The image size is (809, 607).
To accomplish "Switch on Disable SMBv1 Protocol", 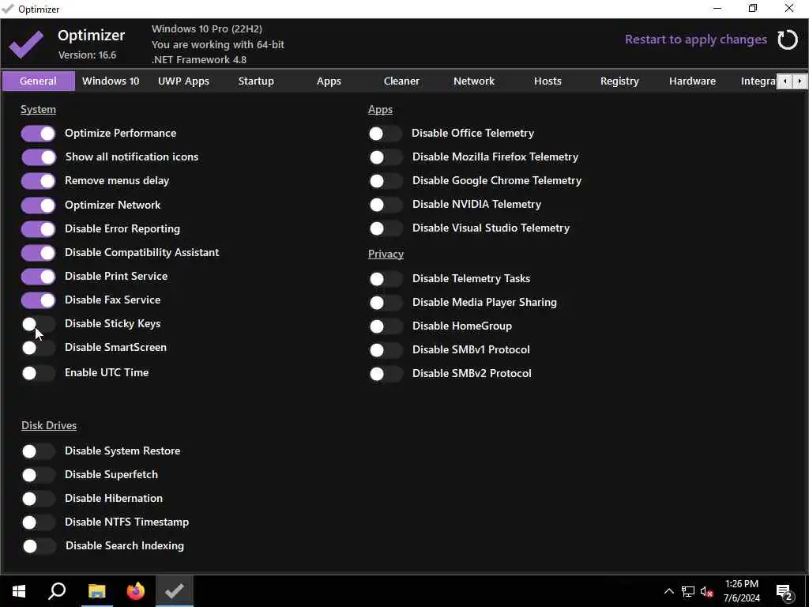I will pos(386,350).
